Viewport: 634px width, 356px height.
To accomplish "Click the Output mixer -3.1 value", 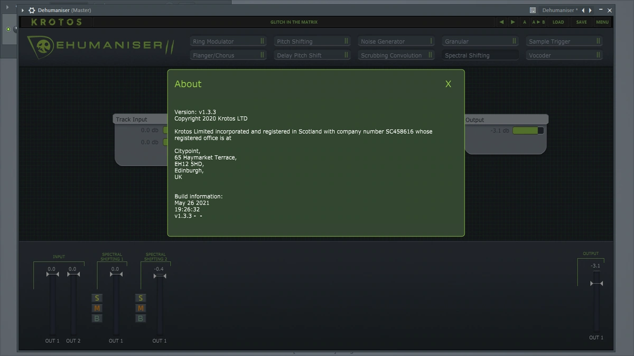I will (x=596, y=266).
